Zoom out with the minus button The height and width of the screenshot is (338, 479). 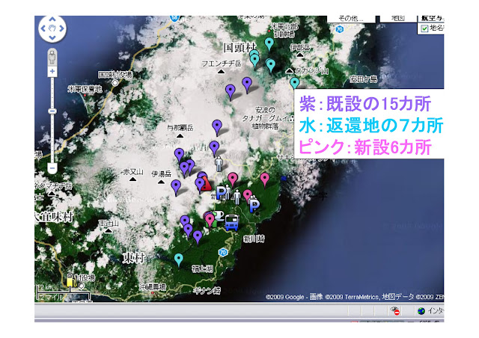[x=52, y=168]
